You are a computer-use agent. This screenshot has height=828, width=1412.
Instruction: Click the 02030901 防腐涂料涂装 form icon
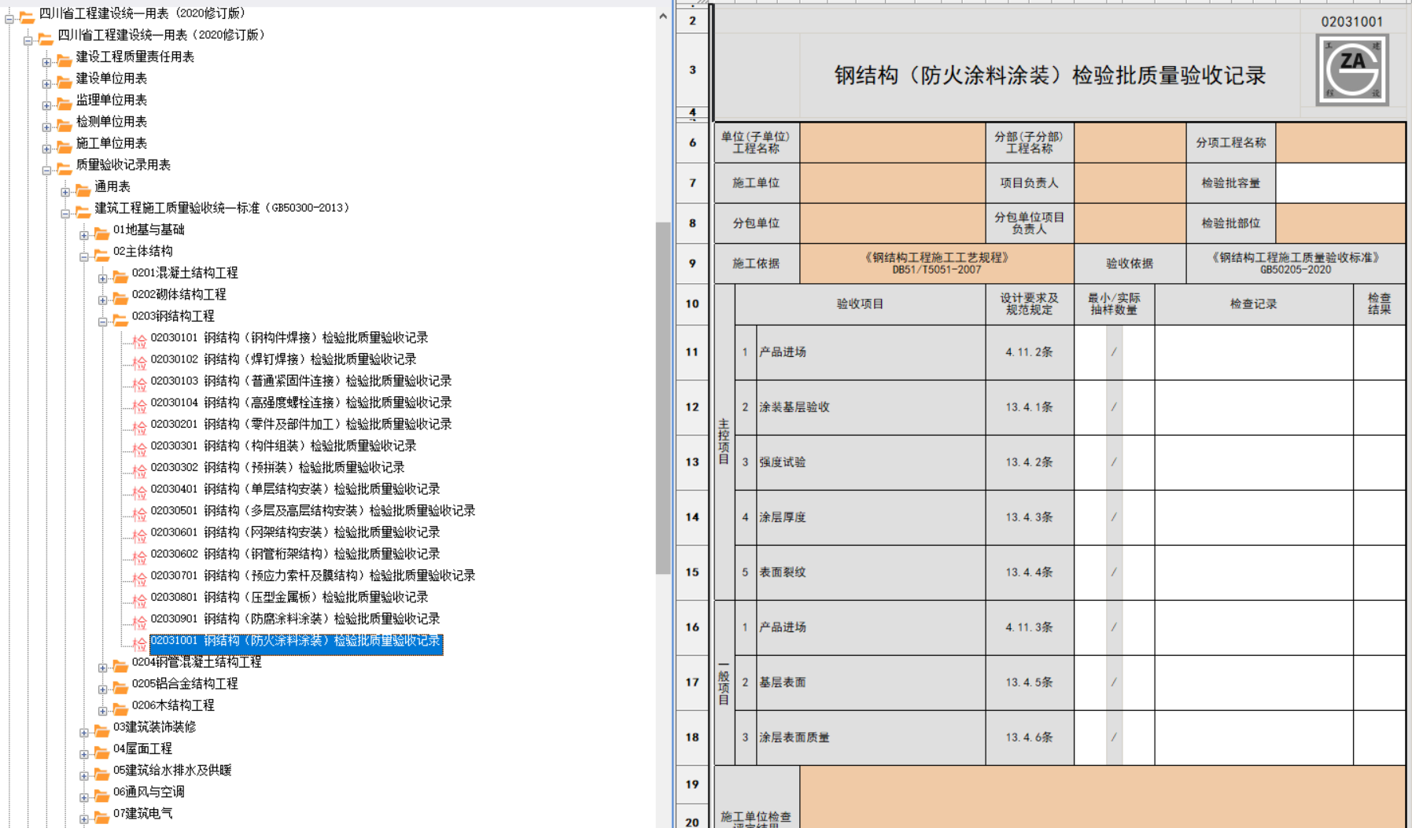(139, 621)
